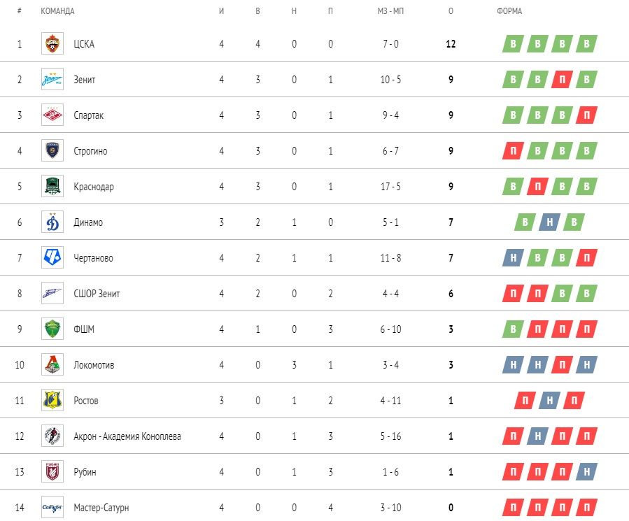
Task: Click the КОМАНДА column header
Action: point(57,11)
